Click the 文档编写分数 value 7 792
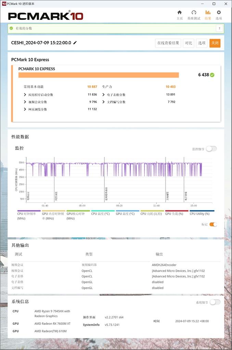The height and width of the screenshot is (350, 232). coord(171,102)
